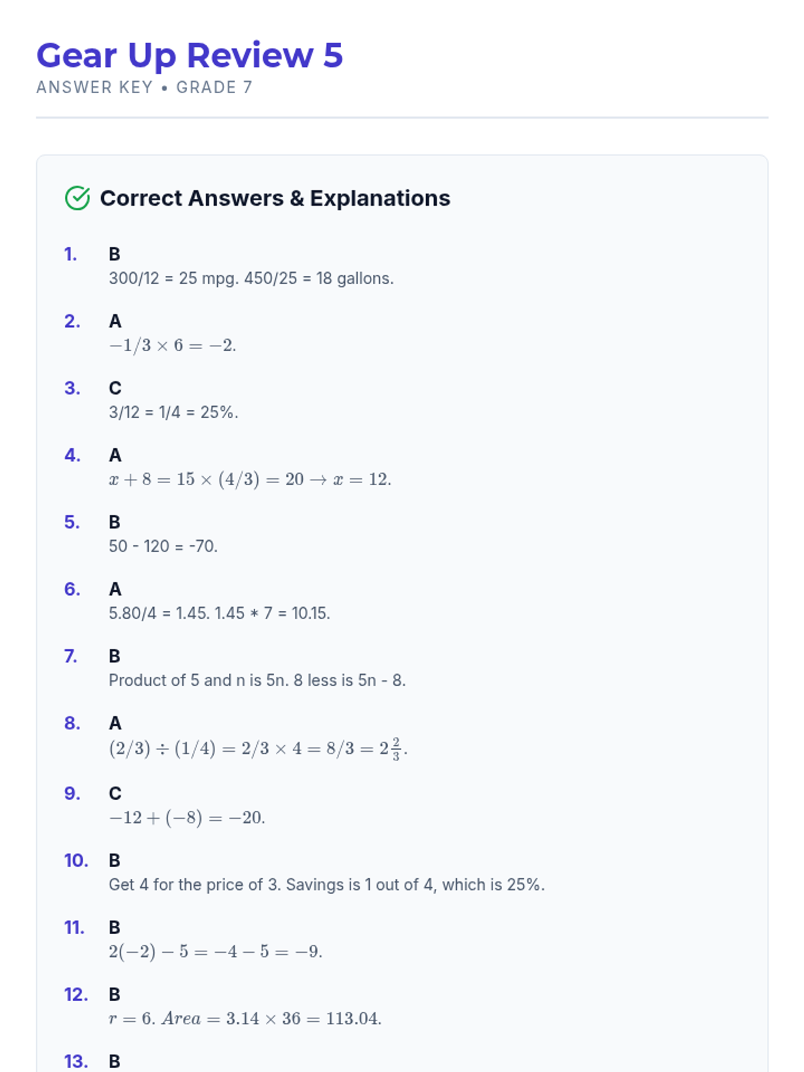
Task: Click the "Get 4 for the price of 3" explanation
Action: (x=326, y=885)
